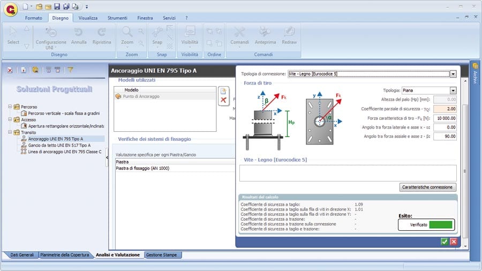Click the Altezza del palo (Hp) field
This screenshot has width=482, height=271.
pyautogui.click(x=445, y=100)
